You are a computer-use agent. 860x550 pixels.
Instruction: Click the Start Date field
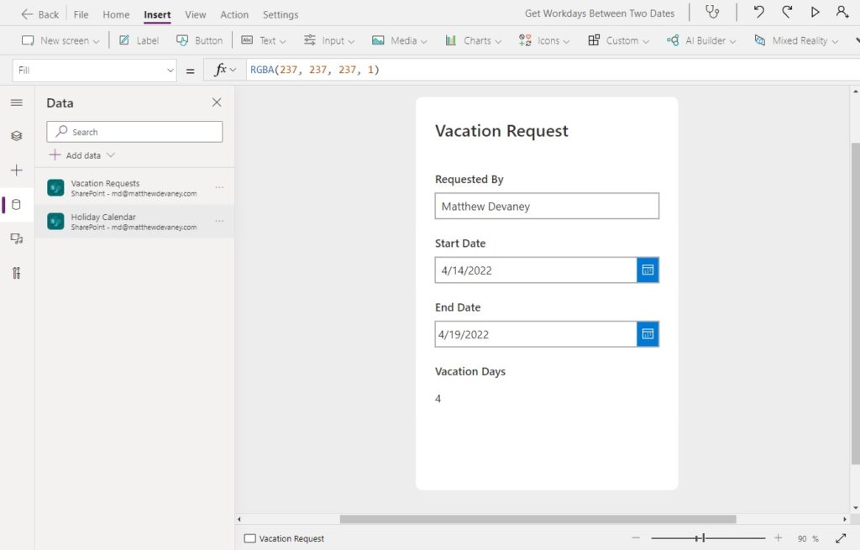click(536, 270)
